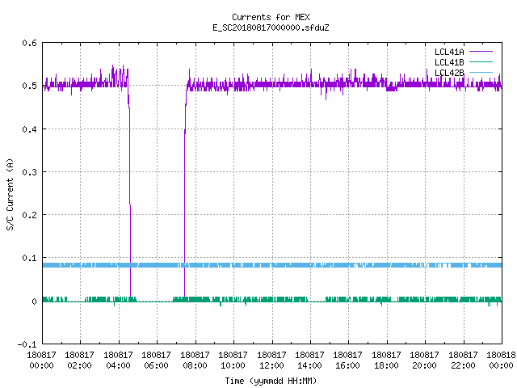Viewport: 517px width, 388px height.
Task: Click the 0 y-axis tick label
Action: [34, 302]
